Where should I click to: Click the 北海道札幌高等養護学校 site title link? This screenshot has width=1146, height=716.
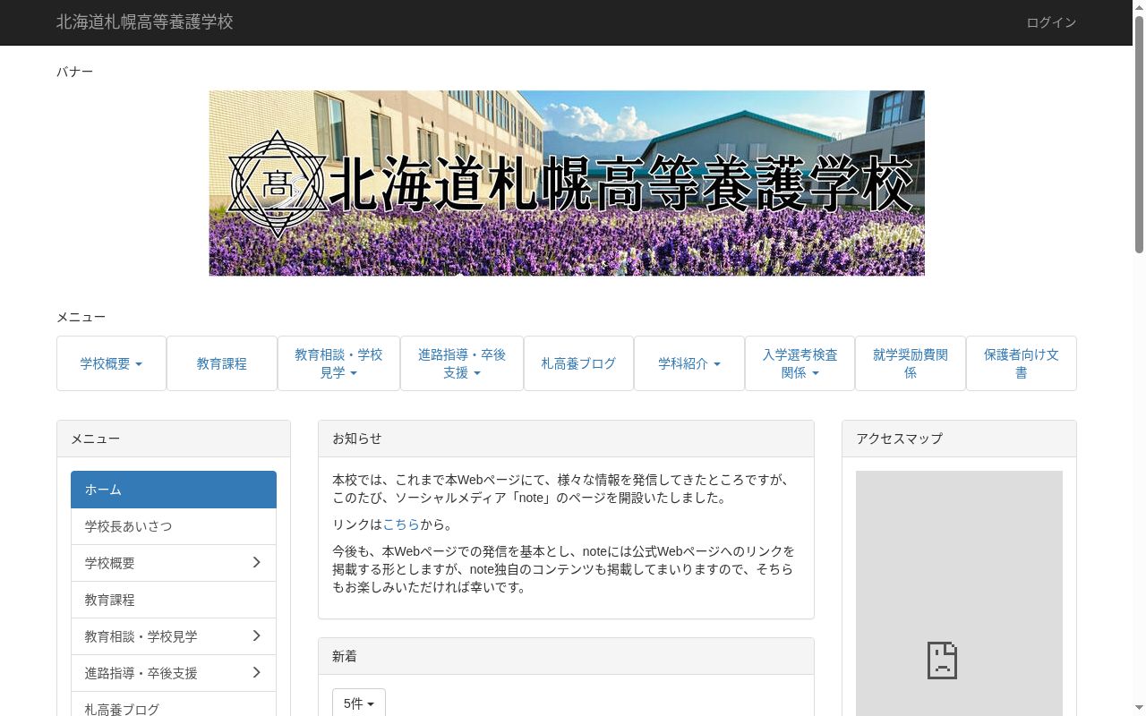[x=145, y=22]
